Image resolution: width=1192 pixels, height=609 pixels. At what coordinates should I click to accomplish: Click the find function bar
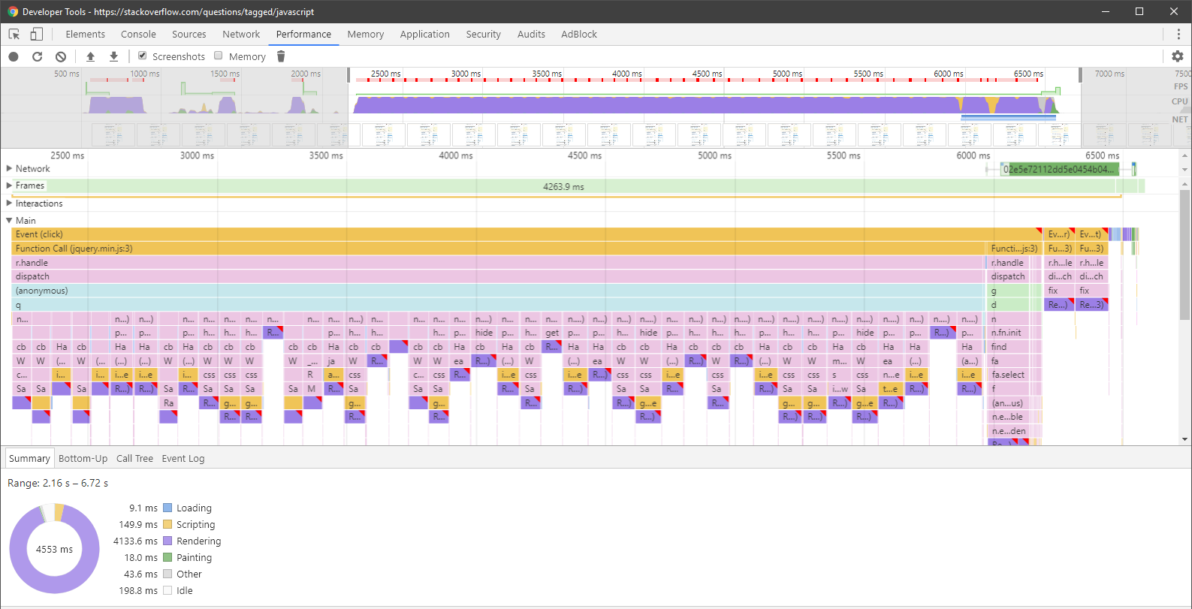coord(1009,347)
